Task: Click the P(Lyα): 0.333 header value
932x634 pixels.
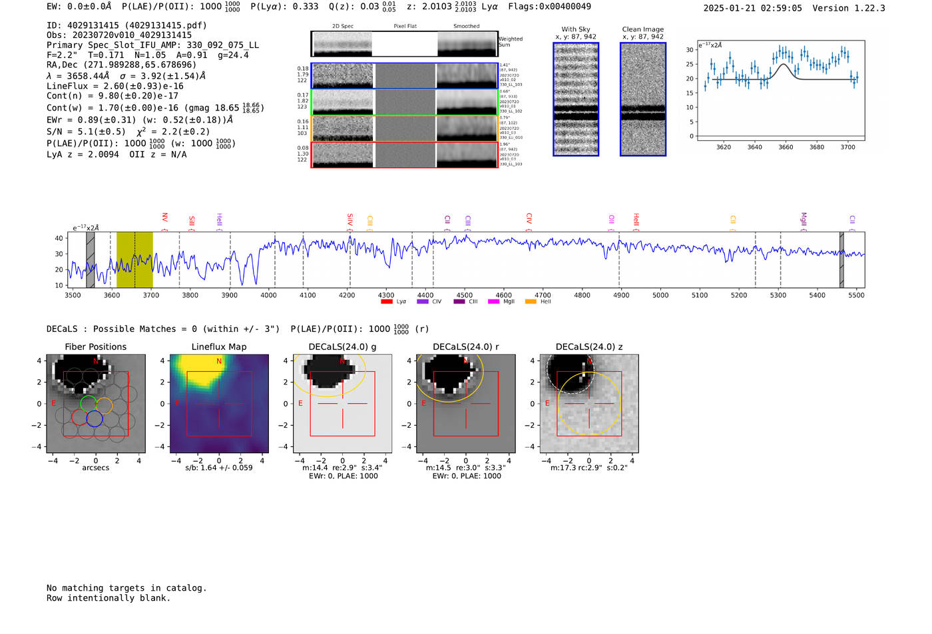Action: [x=284, y=7]
